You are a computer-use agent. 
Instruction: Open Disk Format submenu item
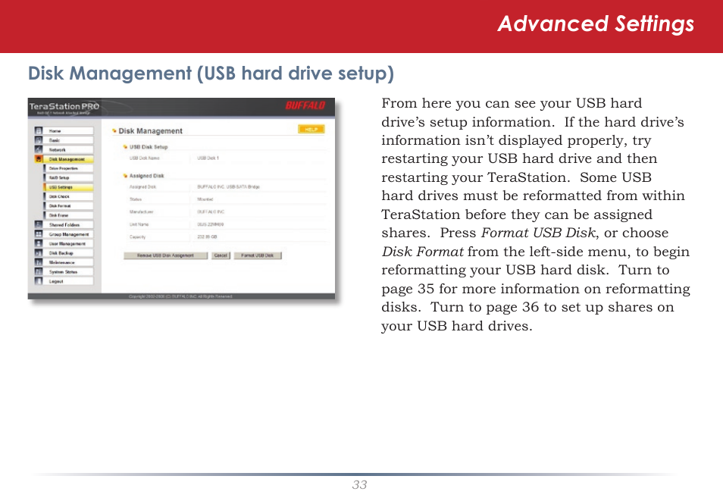tap(69, 205)
